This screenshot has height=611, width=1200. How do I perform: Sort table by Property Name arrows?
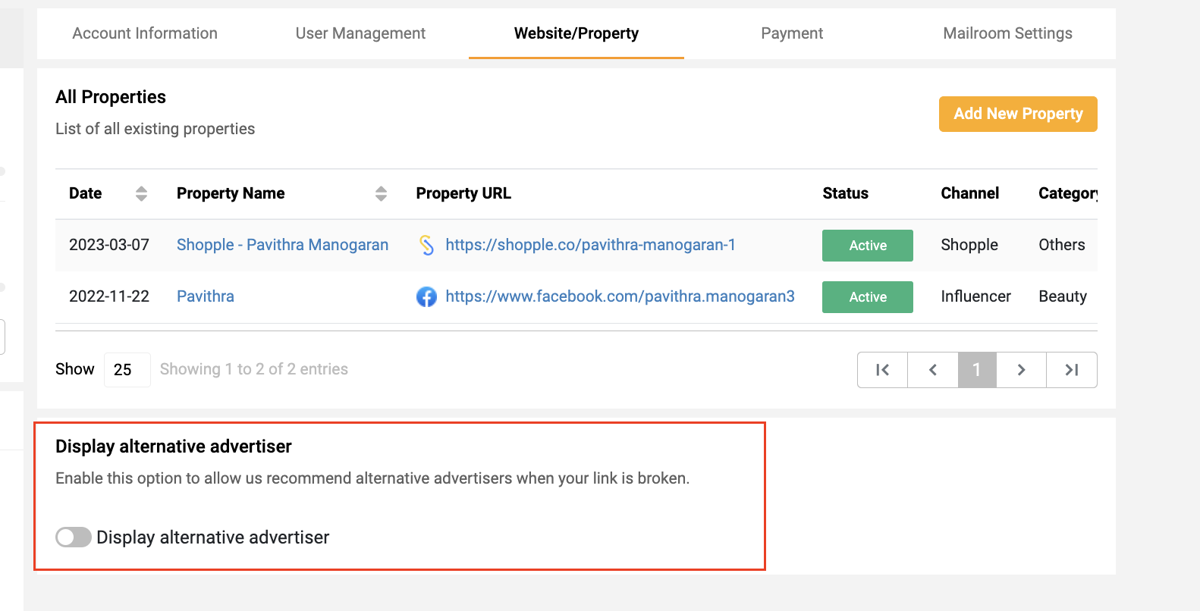(381, 193)
